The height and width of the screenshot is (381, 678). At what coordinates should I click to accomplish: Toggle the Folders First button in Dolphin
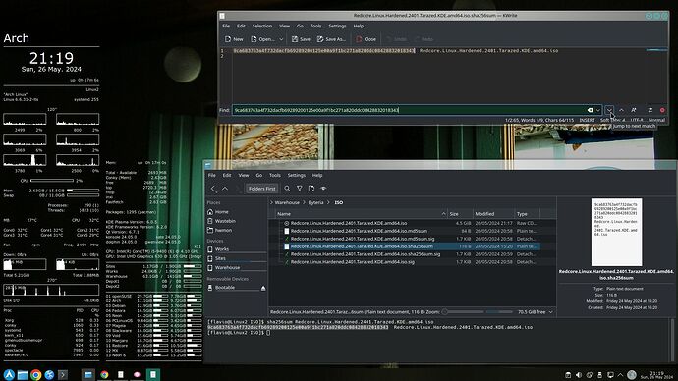[261, 189]
